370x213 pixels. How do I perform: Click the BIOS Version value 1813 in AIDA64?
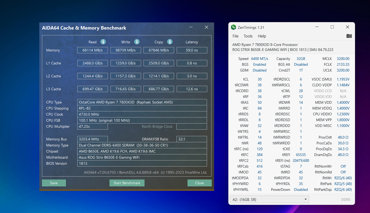pos(142,163)
